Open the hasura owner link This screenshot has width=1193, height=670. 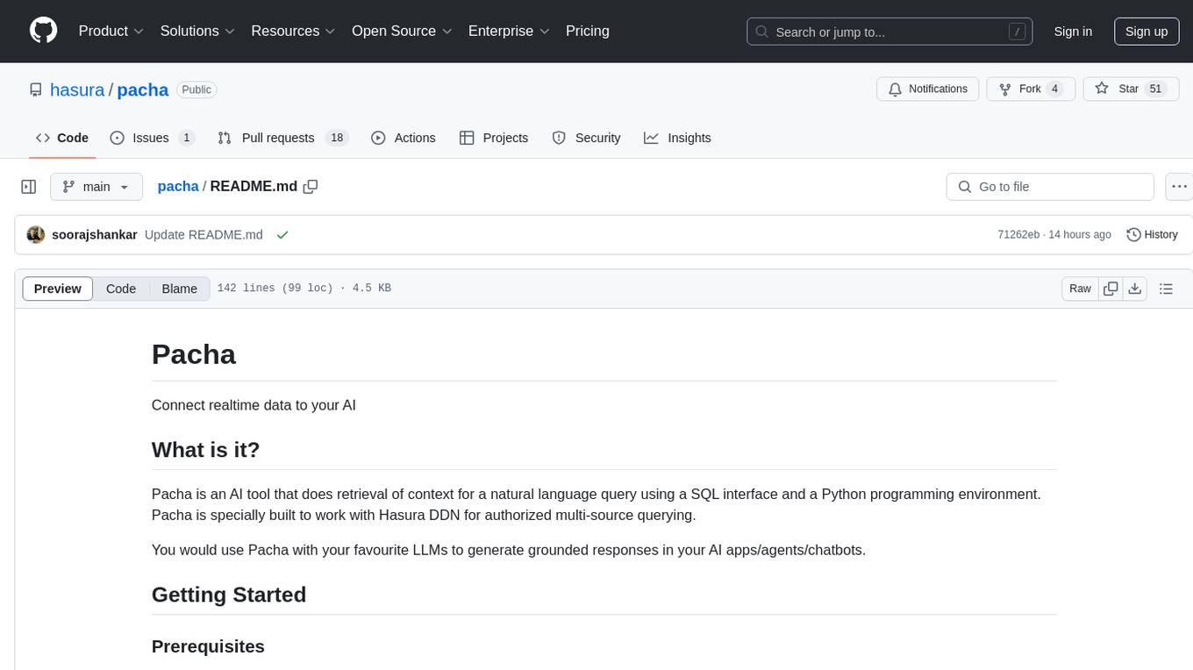77,89
